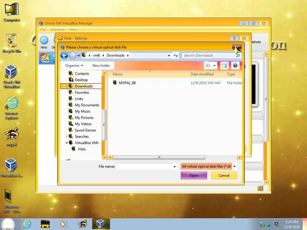Show the preview pane icon
307x230 pixels.
(x=224, y=66)
